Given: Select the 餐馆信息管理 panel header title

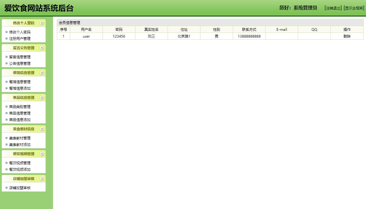Looking at the screenshot, I should 24,73.
